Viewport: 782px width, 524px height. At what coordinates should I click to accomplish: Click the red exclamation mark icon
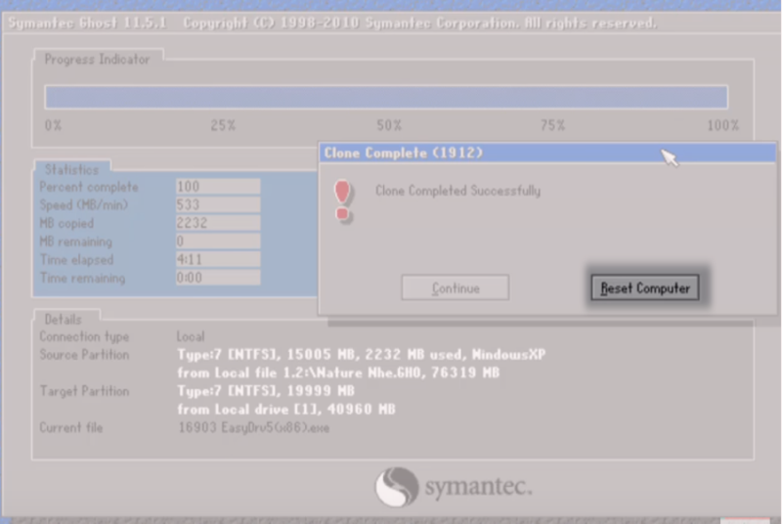(343, 200)
